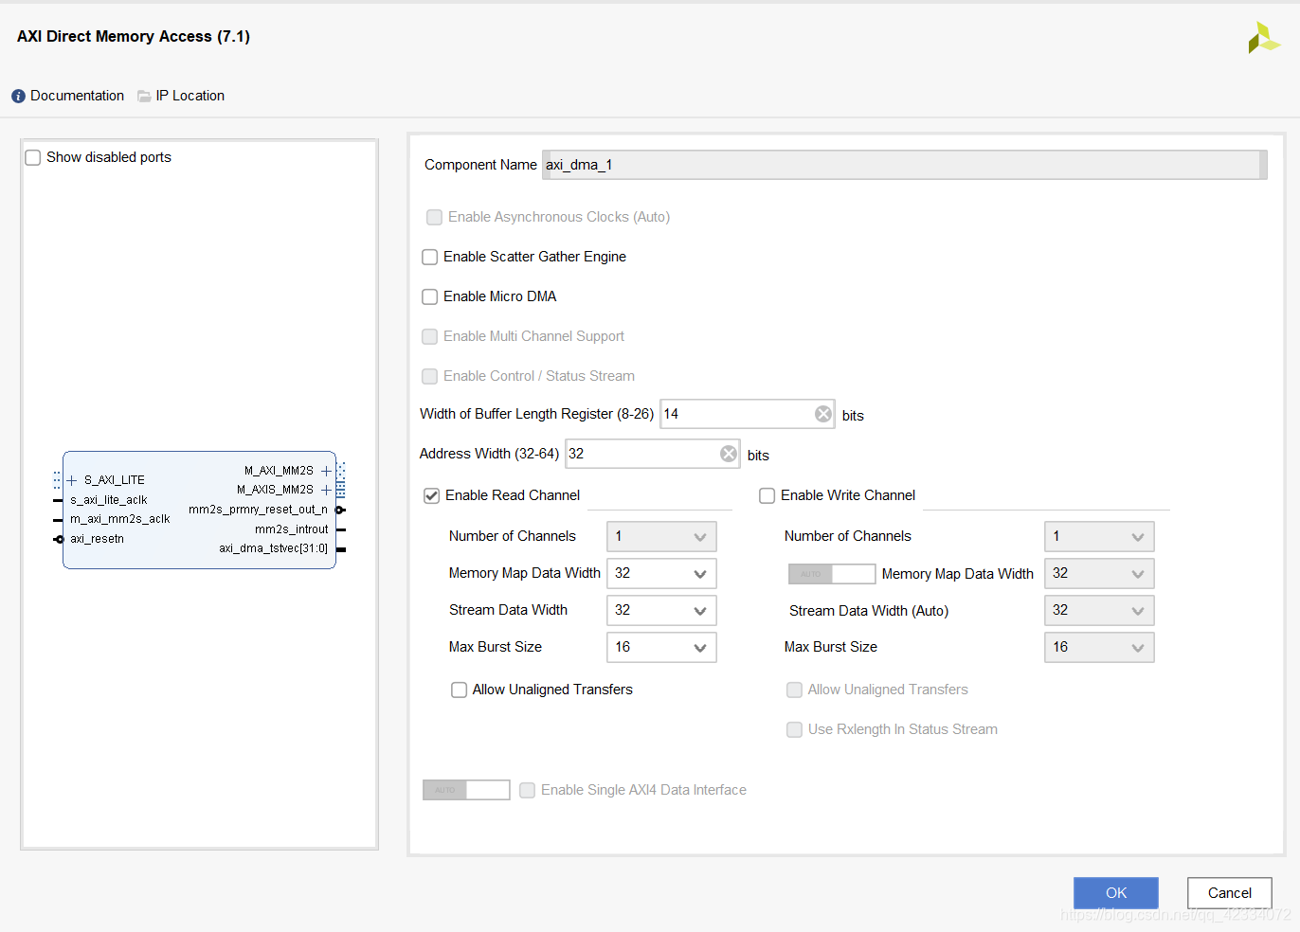Open the IP Location link
Viewport: 1300px width, 932px height.
coord(190,96)
